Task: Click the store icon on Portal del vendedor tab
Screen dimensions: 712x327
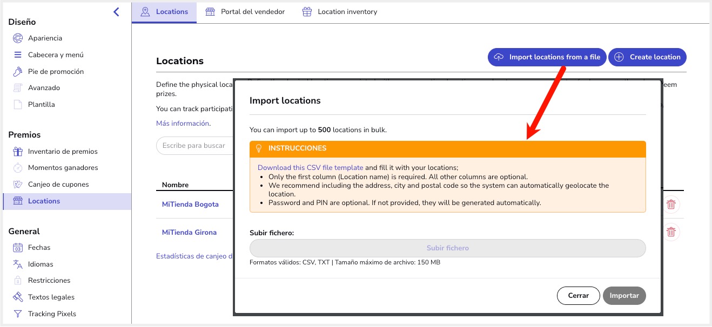Action: tap(210, 12)
